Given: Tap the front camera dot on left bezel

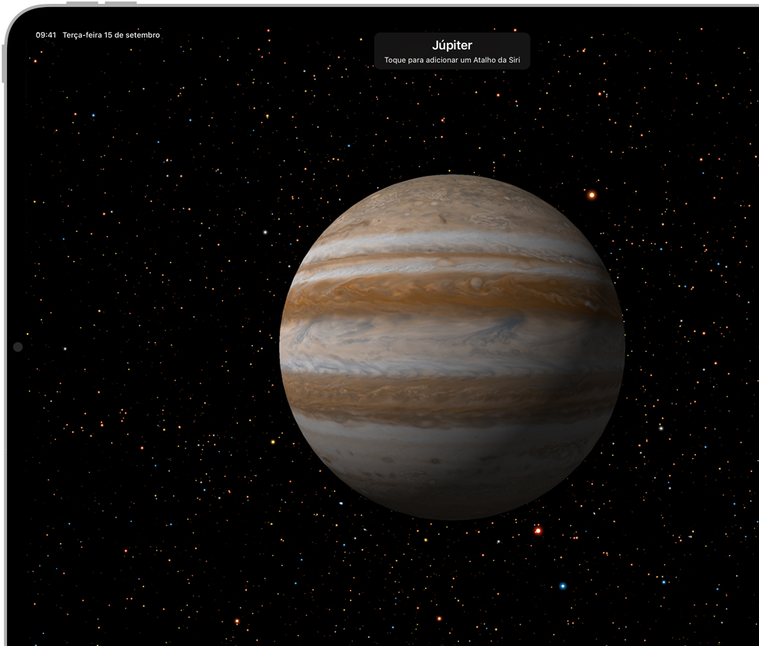Looking at the screenshot, I should click(x=18, y=347).
